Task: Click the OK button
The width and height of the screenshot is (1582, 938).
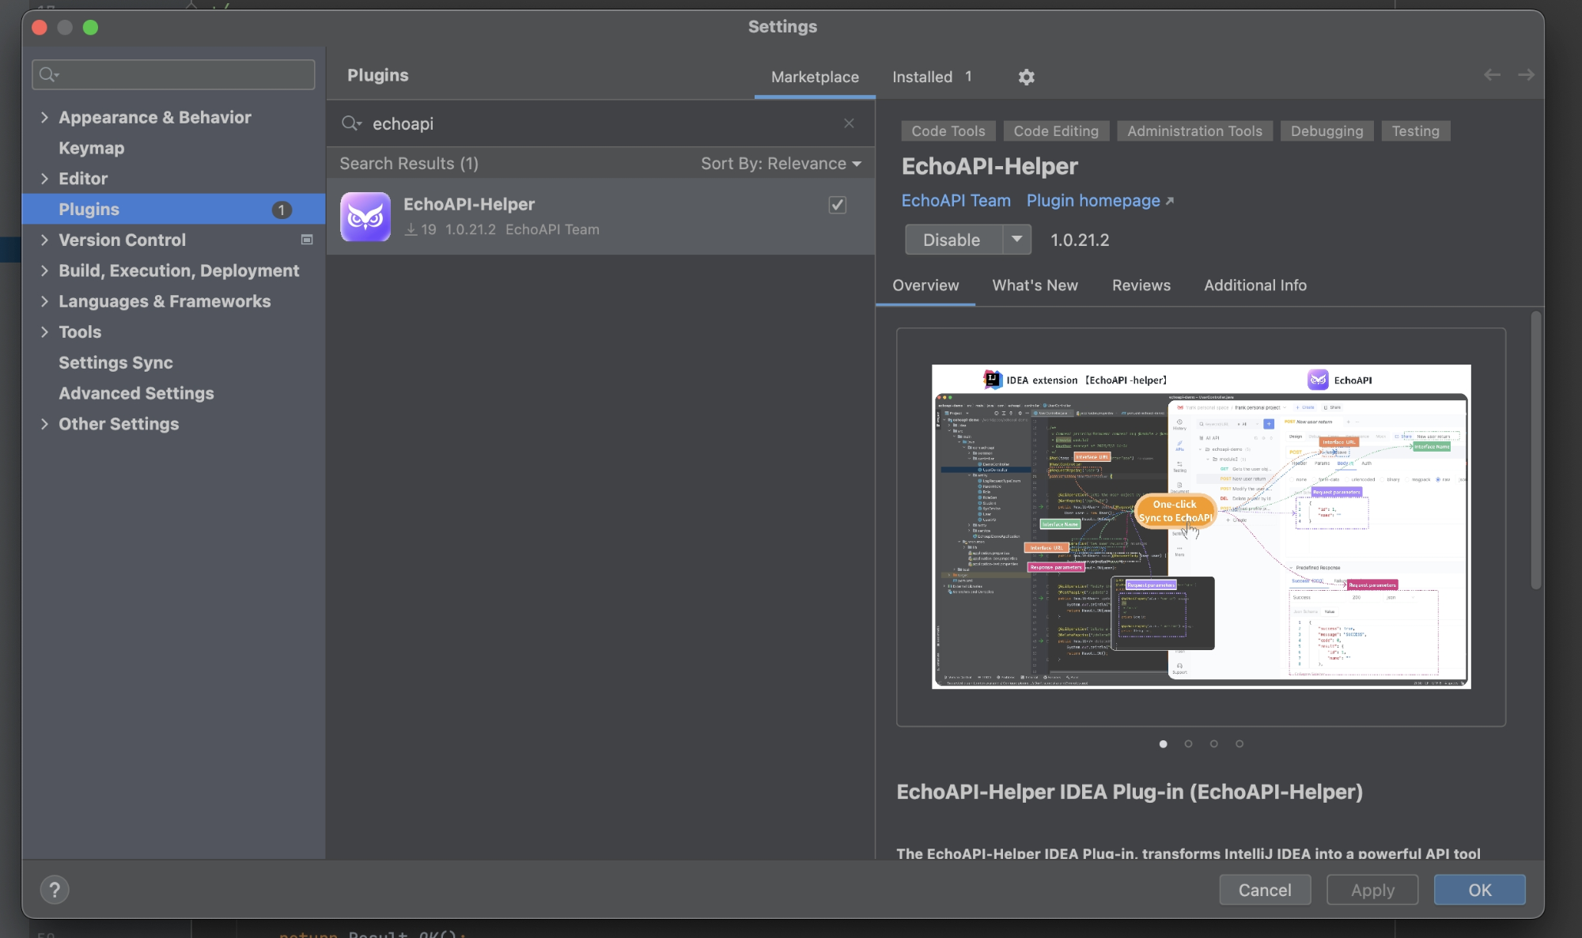Action: click(1479, 890)
